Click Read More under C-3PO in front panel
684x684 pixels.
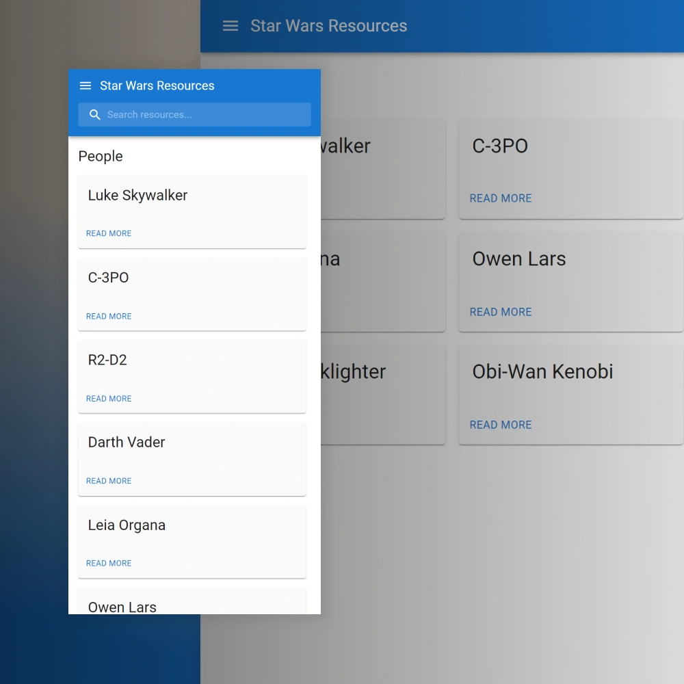point(109,316)
